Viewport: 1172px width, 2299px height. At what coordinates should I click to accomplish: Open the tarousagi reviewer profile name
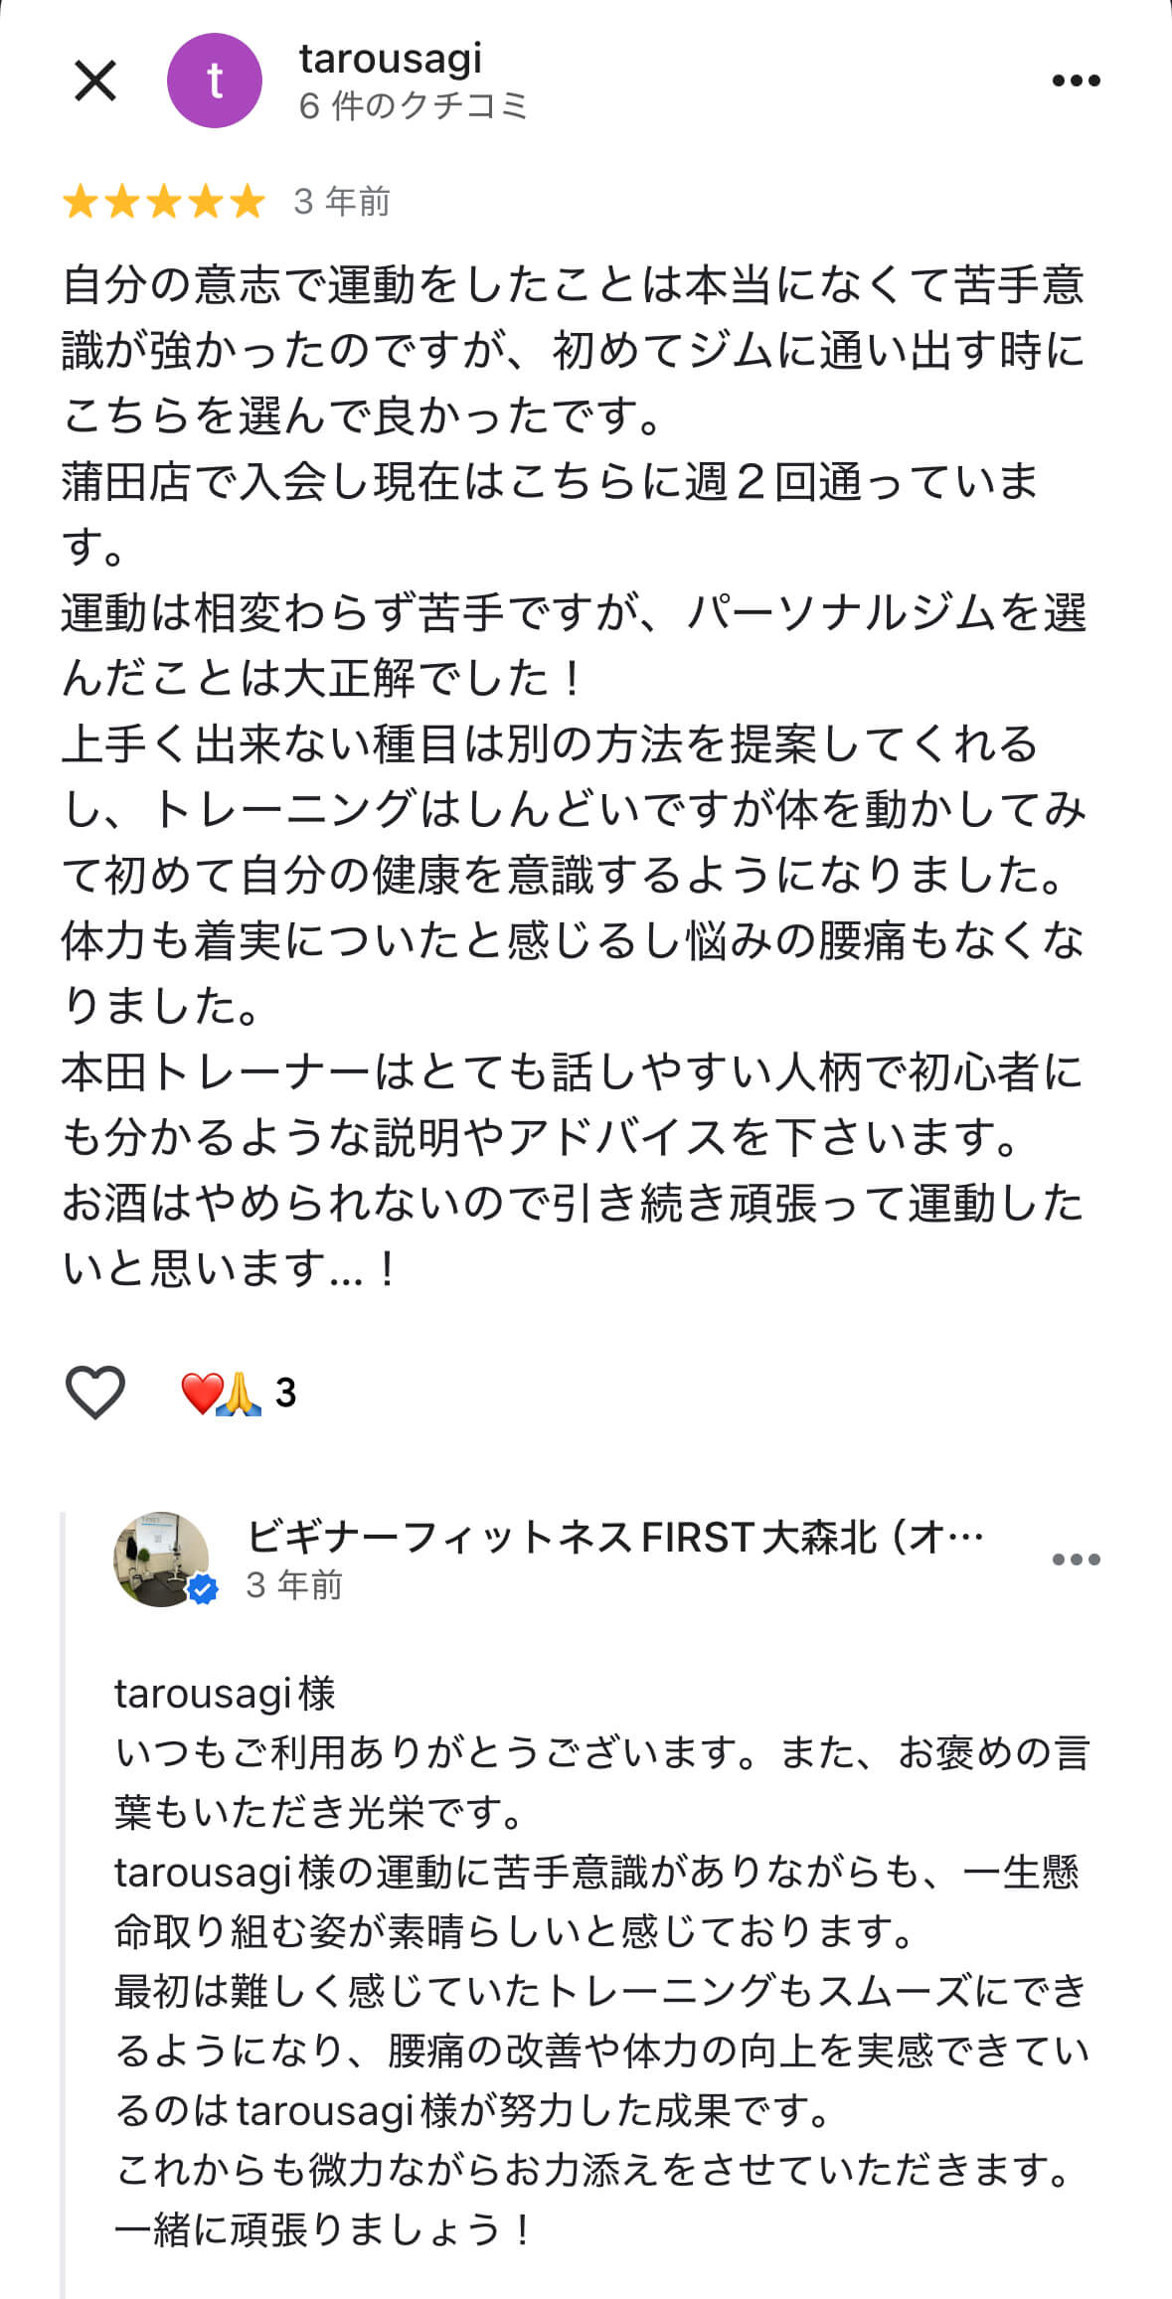390,59
